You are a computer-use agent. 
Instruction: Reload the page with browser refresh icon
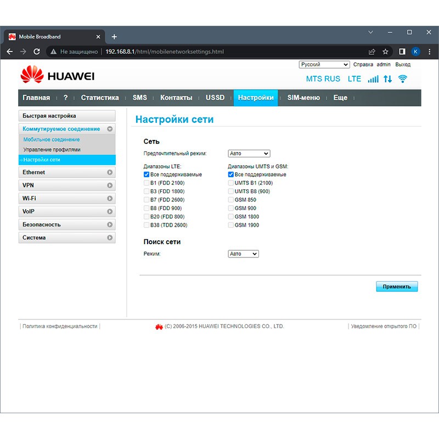point(37,52)
